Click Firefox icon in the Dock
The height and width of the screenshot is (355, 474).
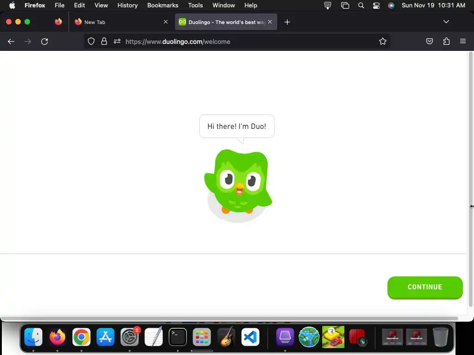57,337
